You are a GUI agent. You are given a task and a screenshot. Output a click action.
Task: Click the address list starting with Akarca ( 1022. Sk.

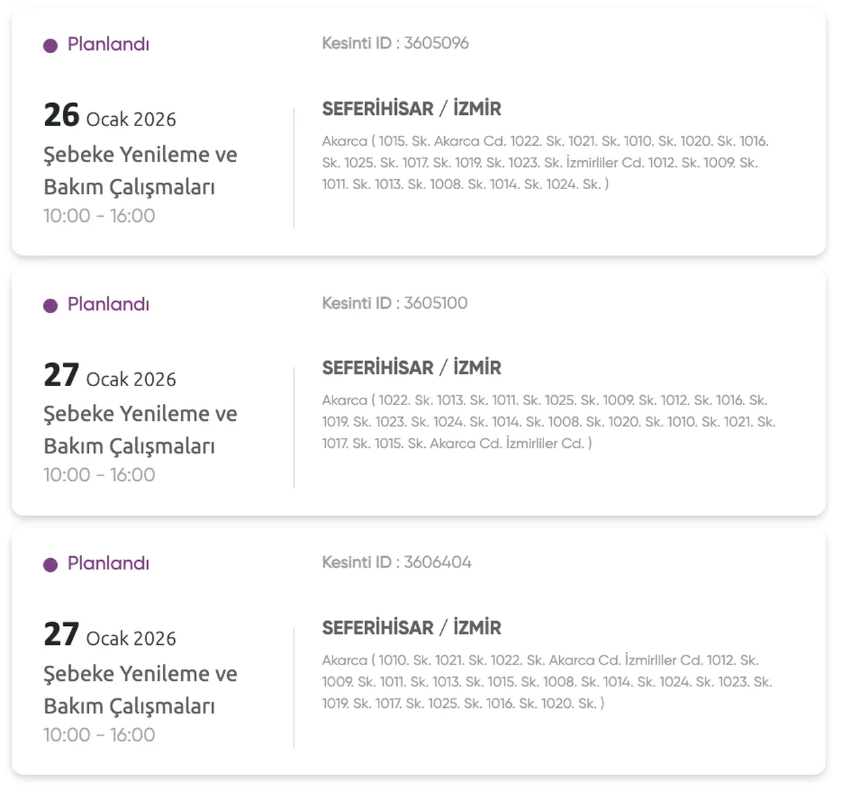[548, 422]
